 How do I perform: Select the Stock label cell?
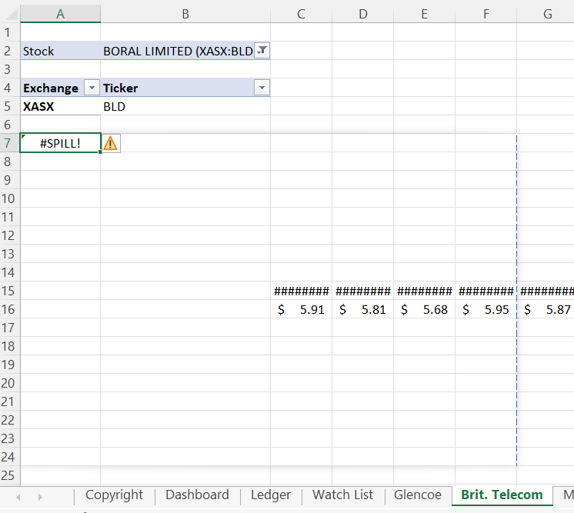pos(61,51)
